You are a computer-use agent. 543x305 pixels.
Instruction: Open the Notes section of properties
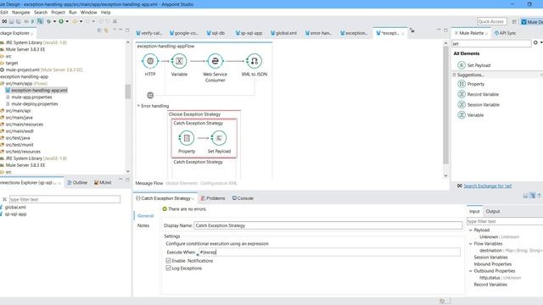point(143,225)
